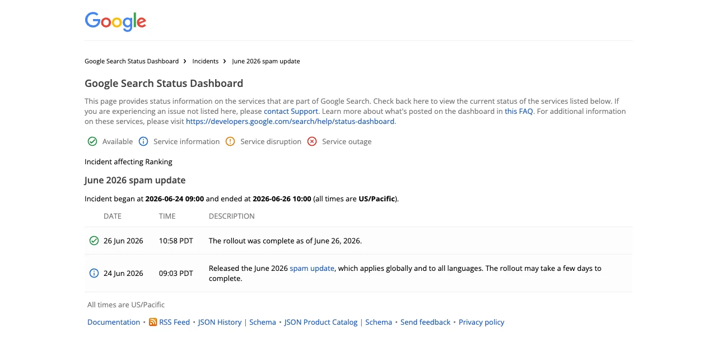
Task: Click the Service information legend label
Action: pos(187,141)
